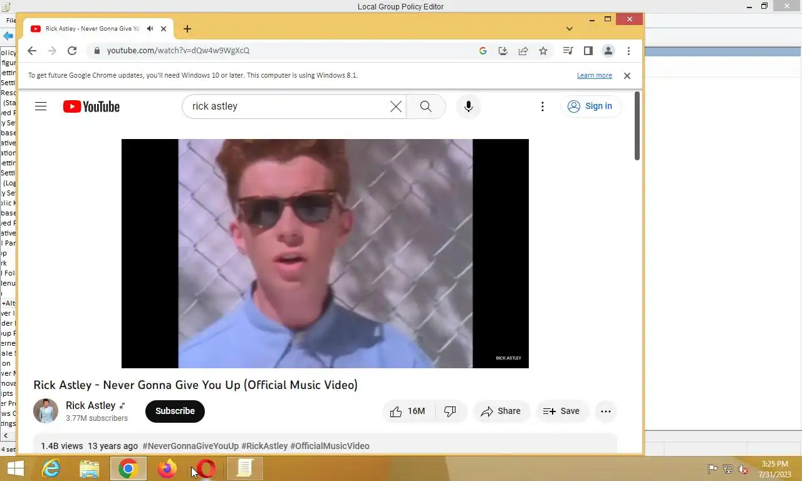Sign in to YouTube

click(591, 106)
